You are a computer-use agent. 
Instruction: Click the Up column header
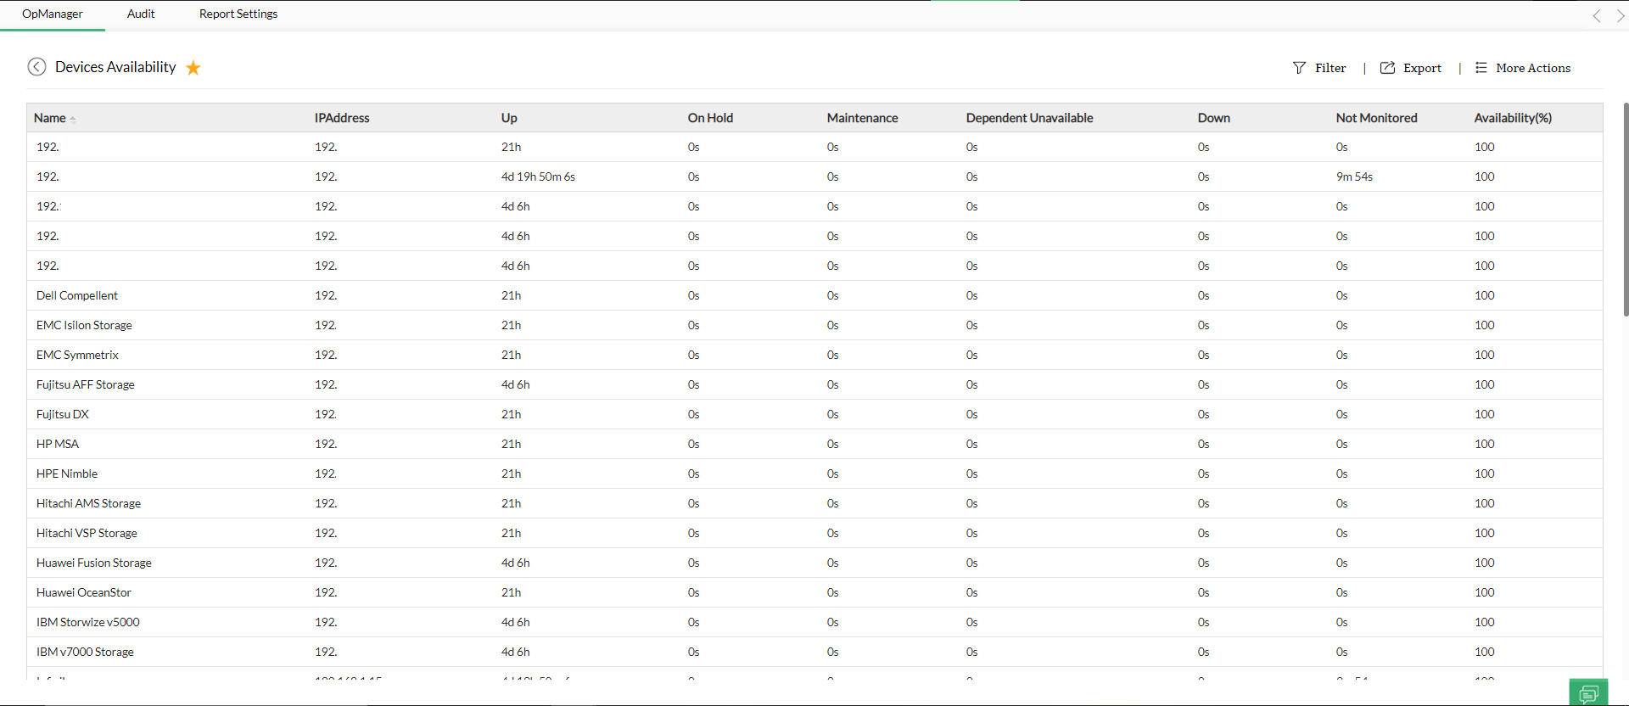[x=509, y=118]
